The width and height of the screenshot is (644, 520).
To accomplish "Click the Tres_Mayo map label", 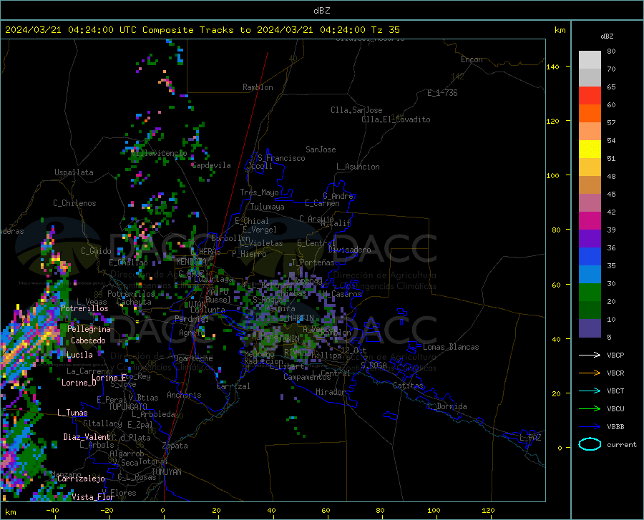I will (260, 192).
